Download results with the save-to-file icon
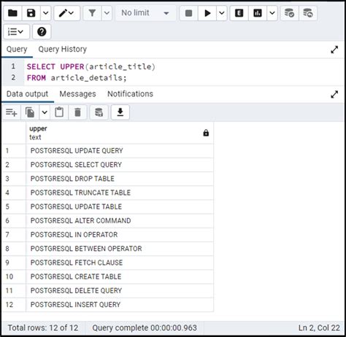Viewport: 346px width, 337px height. [x=120, y=112]
